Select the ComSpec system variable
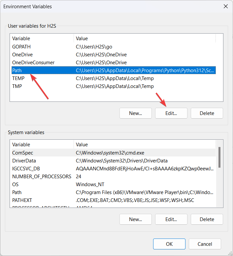Image resolution: width=233 pixels, height=256 pixels. pyautogui.click(x=114, y=153)
